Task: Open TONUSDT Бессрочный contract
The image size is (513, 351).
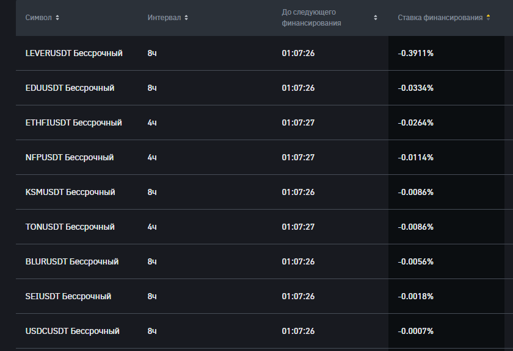Action: click(x=70, y=227)
